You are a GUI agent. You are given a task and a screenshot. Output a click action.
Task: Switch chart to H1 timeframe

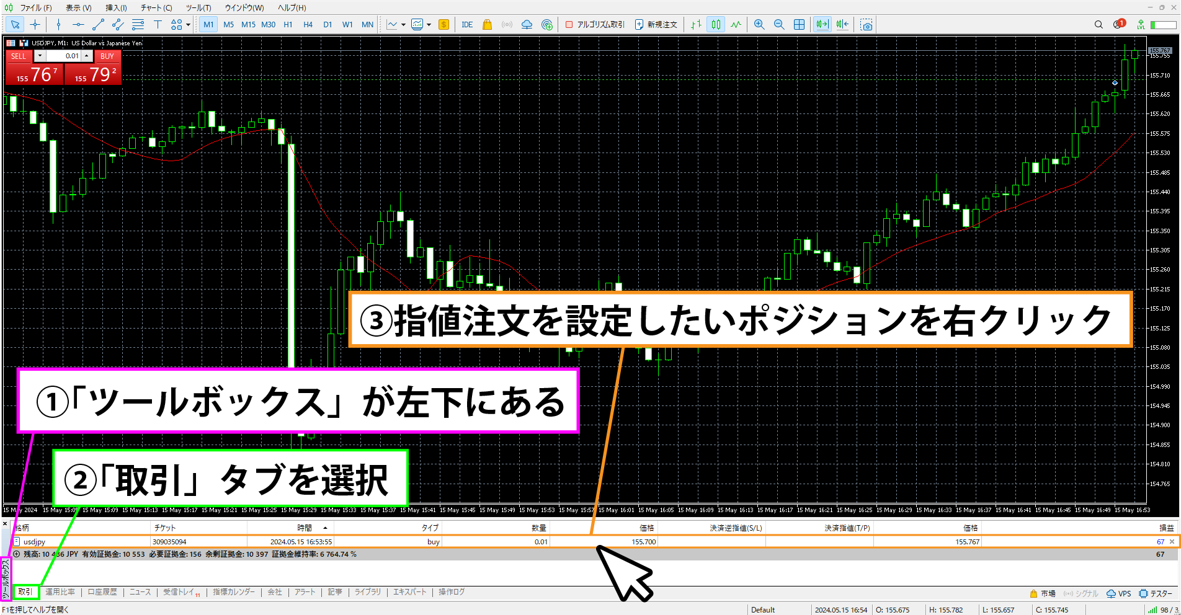(288, 25)
